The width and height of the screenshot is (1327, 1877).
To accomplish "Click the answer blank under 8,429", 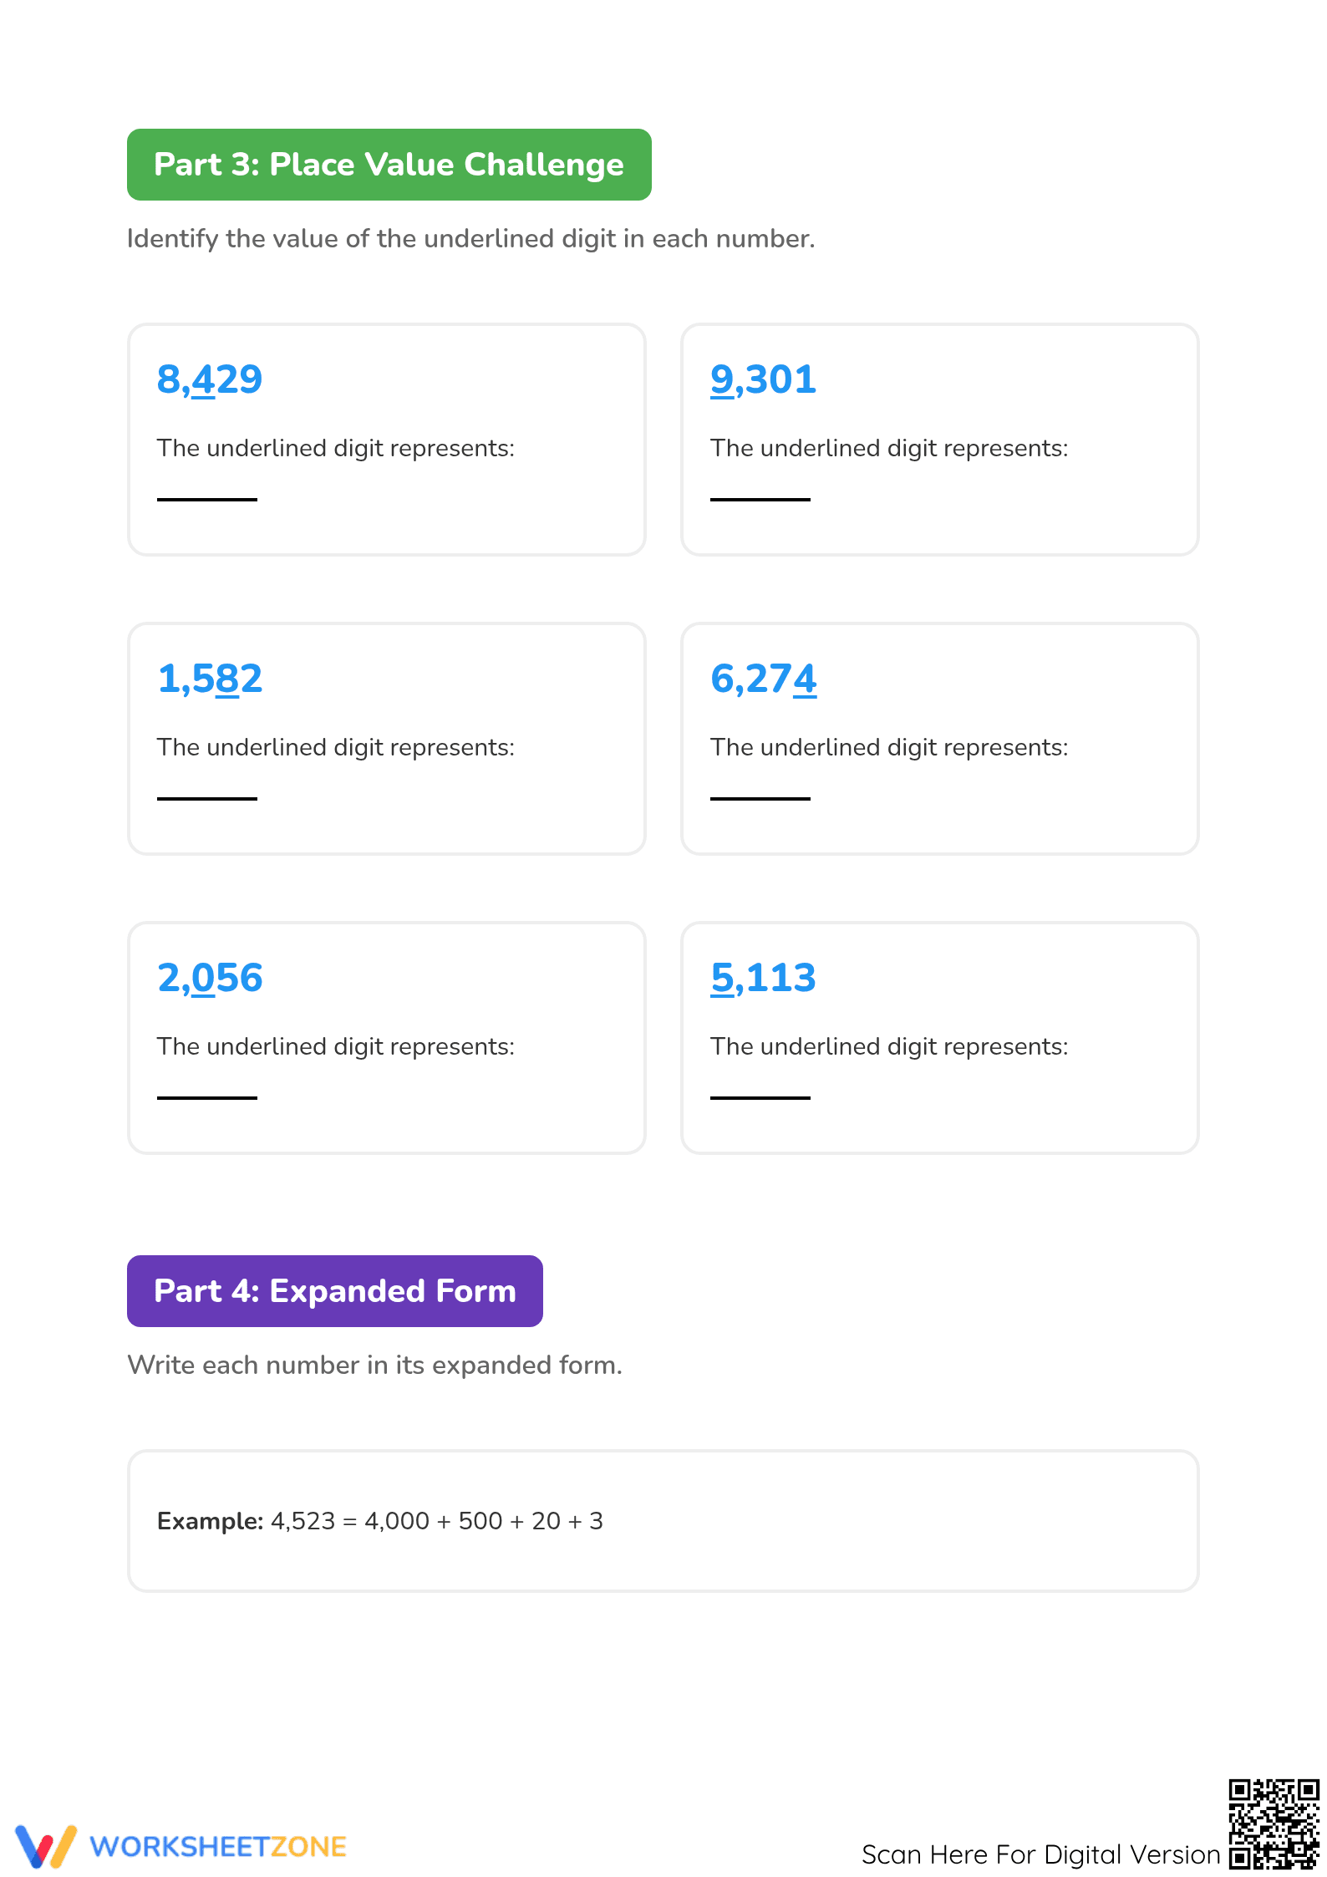I will pyautogui.click(x=207, y=499).
